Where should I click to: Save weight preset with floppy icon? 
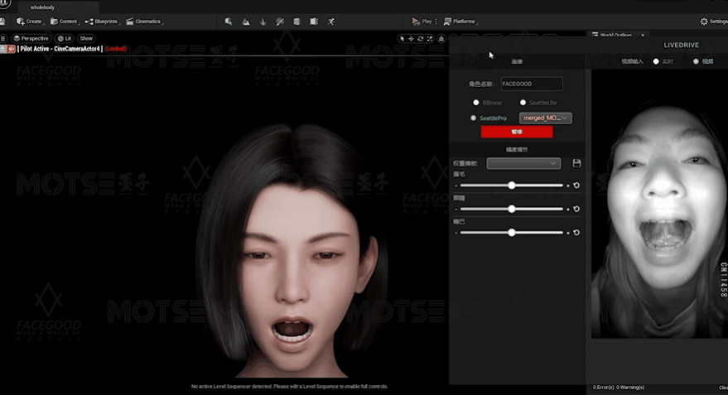point(576,163)
